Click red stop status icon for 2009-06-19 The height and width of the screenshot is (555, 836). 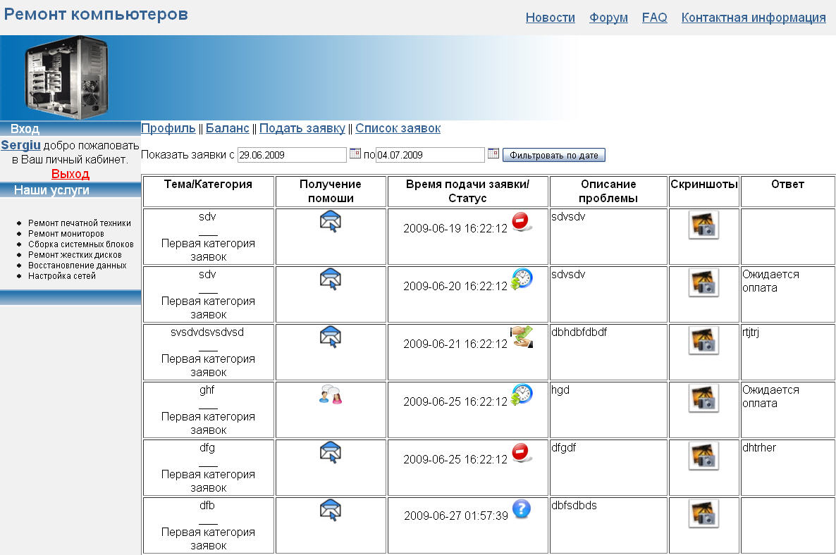[522, 221]
